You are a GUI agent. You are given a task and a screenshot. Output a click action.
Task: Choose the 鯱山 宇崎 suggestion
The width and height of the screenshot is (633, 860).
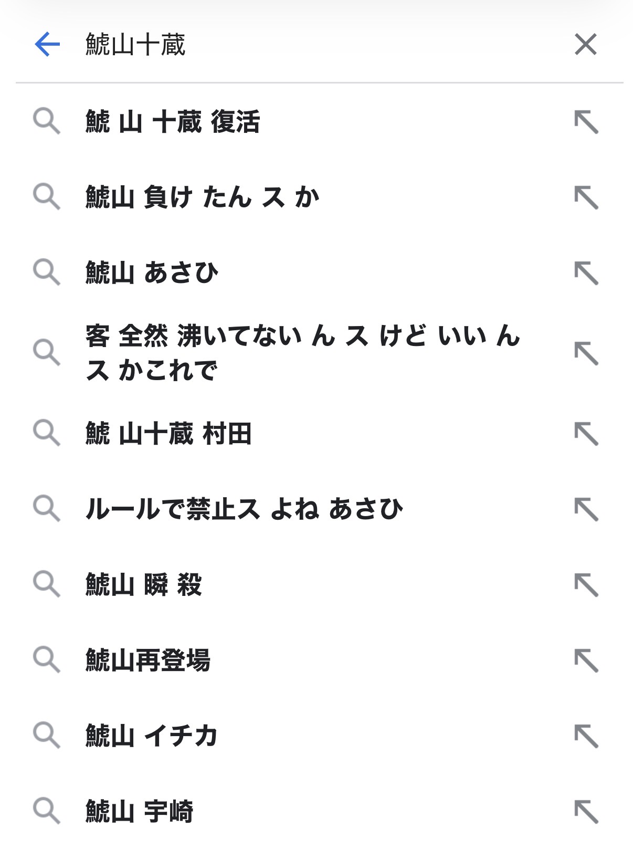point(140,811)
